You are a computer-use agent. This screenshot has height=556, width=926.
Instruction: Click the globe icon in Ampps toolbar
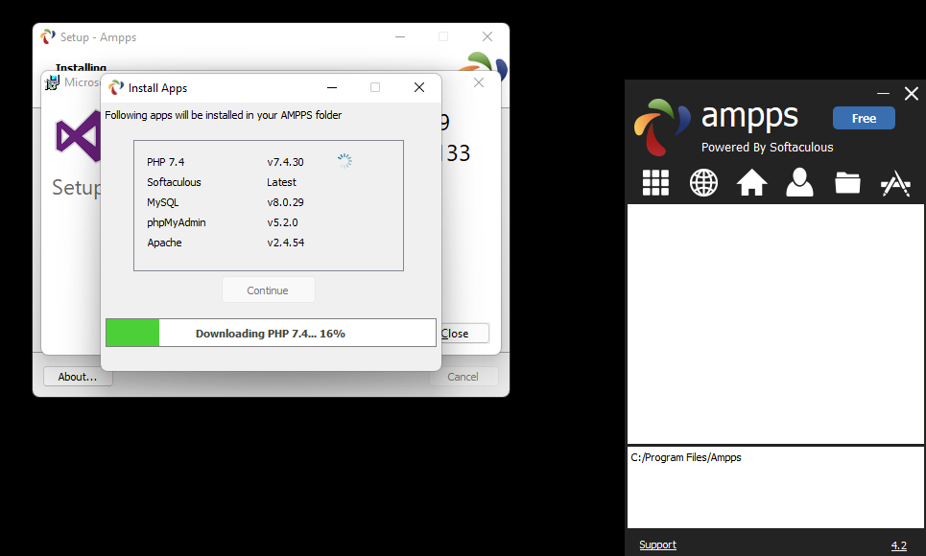click(x=703, y=182)
